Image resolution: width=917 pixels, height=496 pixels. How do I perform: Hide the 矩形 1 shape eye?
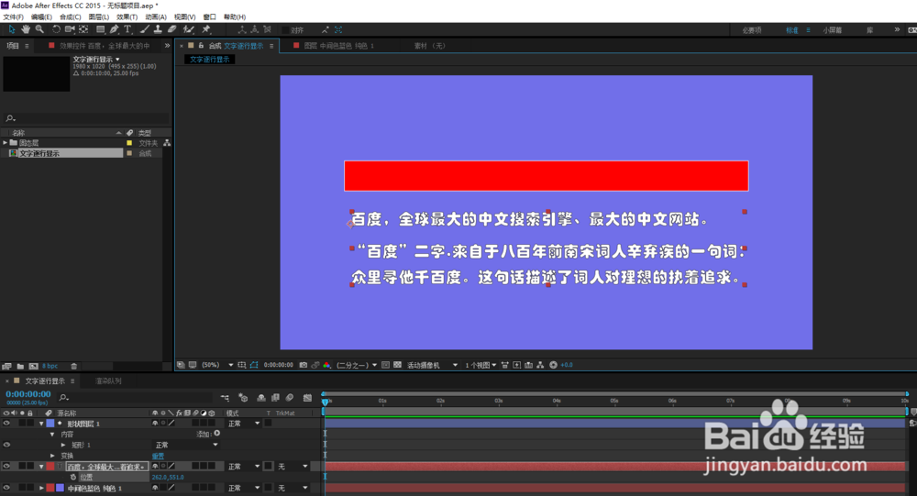click(x=6, y=445)
